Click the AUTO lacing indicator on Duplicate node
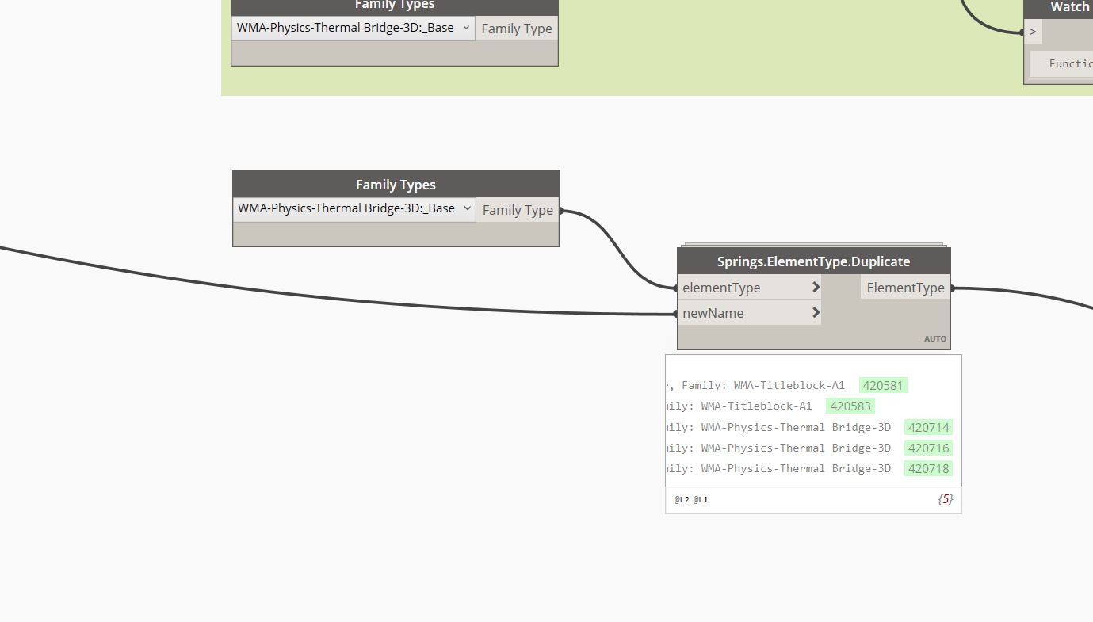The height and width of the screenshot is (622, 1093). [x=934, y=338]
